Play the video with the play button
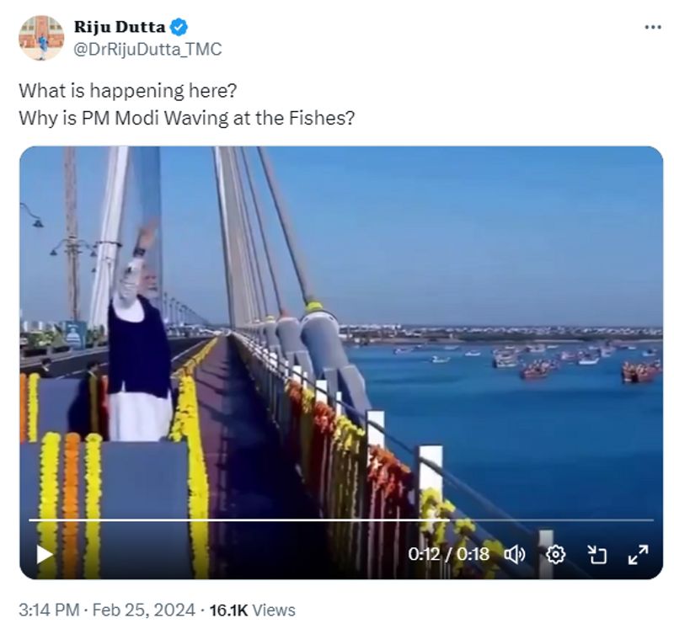The height and width of the screenshot is (629, 674). click(x=45, y=554)
